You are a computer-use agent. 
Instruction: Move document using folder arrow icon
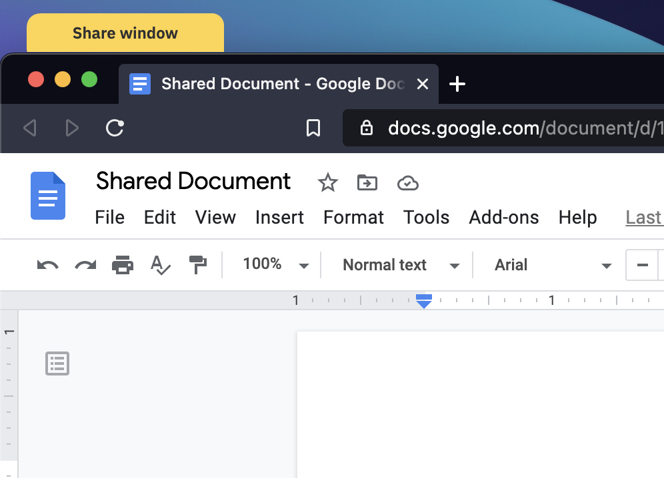point(367,182)
